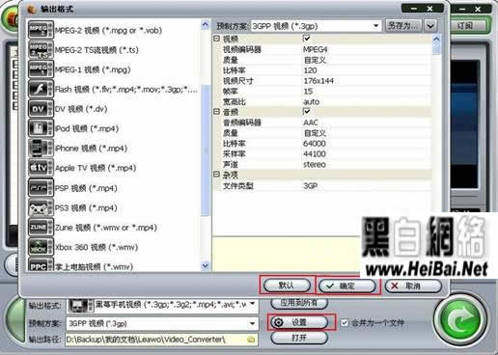Toggle 合并为一个文件 checkbox
The image size is (498, 355).
tap(345, 322)
